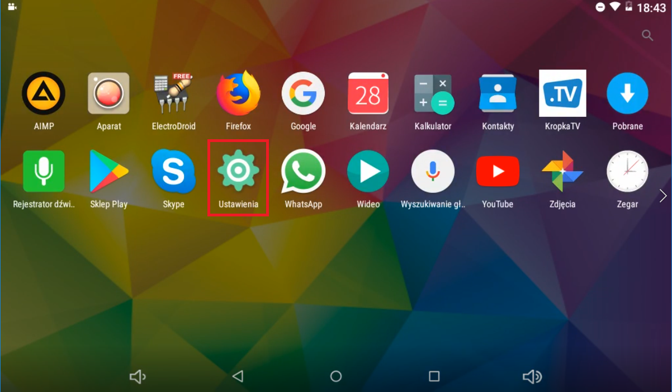Open Sklep Play store
This screenshot has height=392, width=672.
tap(108, 172)
